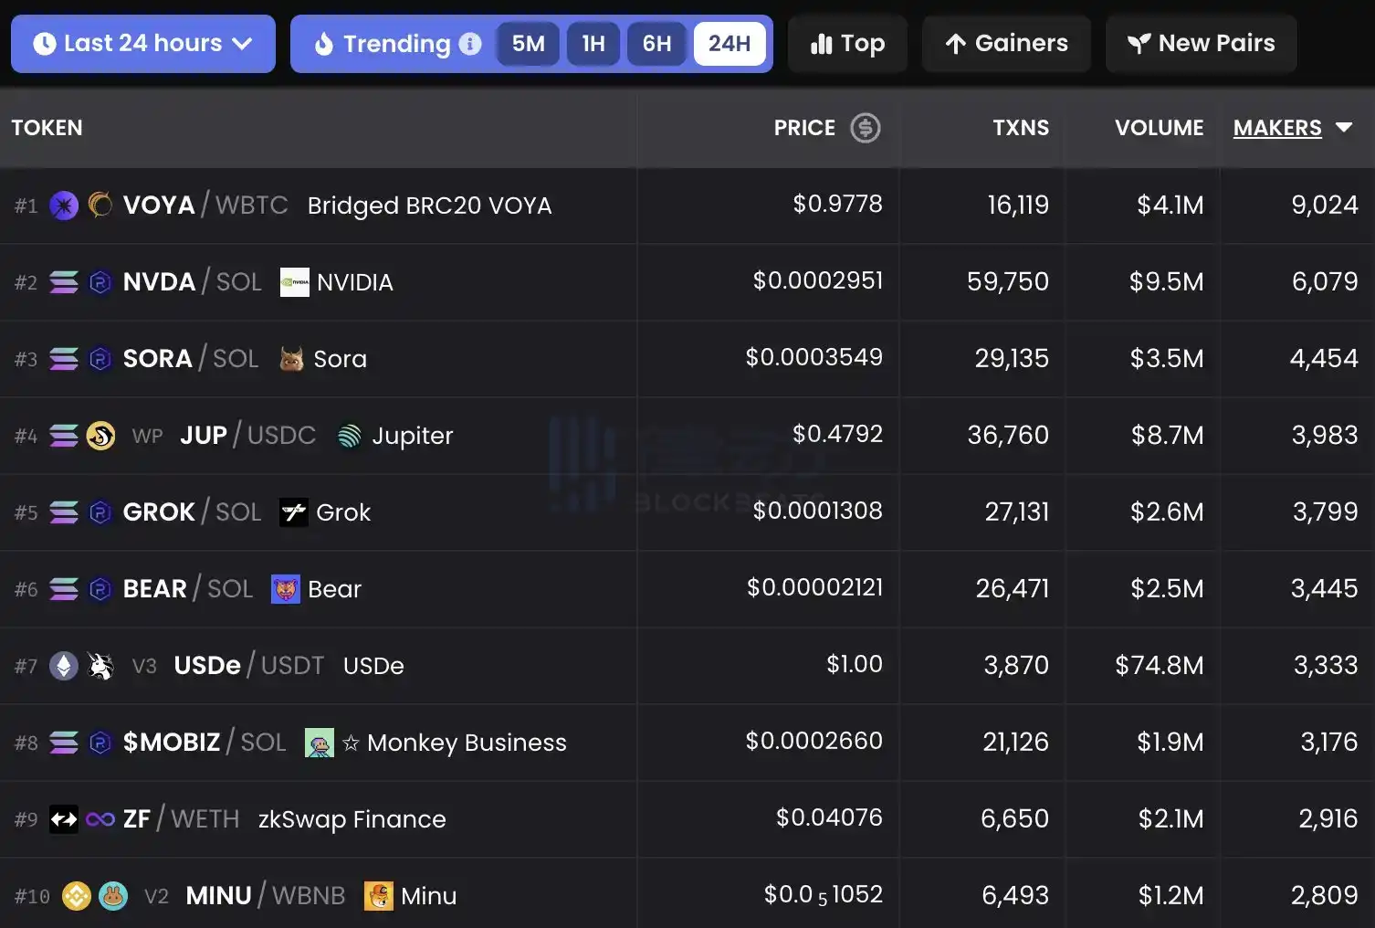Click the dollar price currency icon

coord(865,128)
